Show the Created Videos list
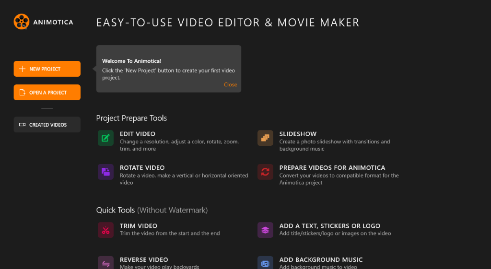491x269 pixels. click(x=47, y=125)
